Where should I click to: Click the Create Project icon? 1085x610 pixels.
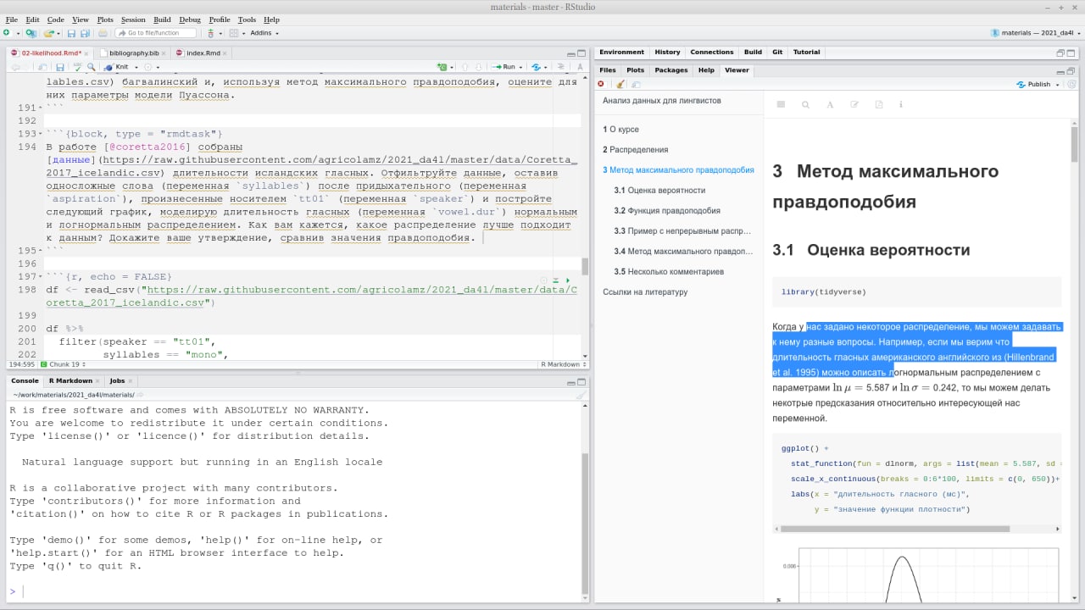[x=31, y=33]
